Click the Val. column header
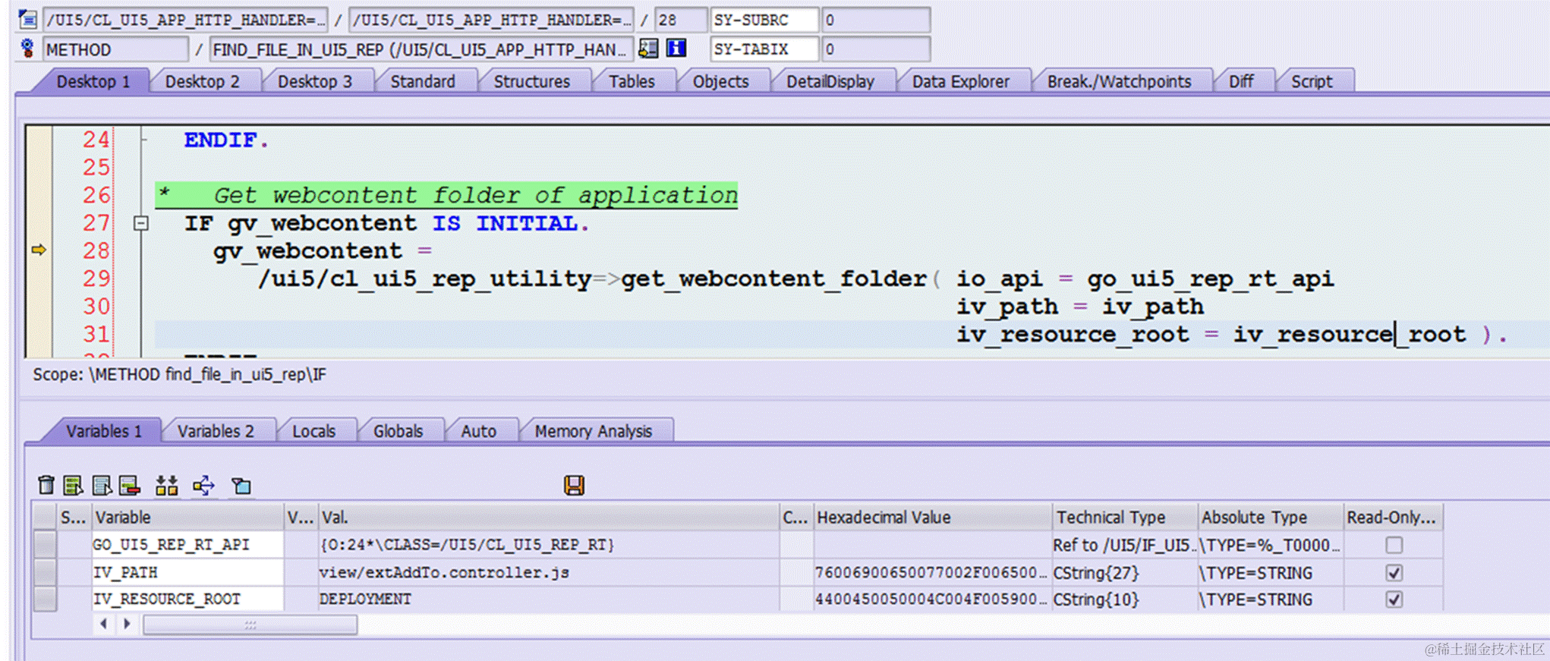 pos(549,518)
